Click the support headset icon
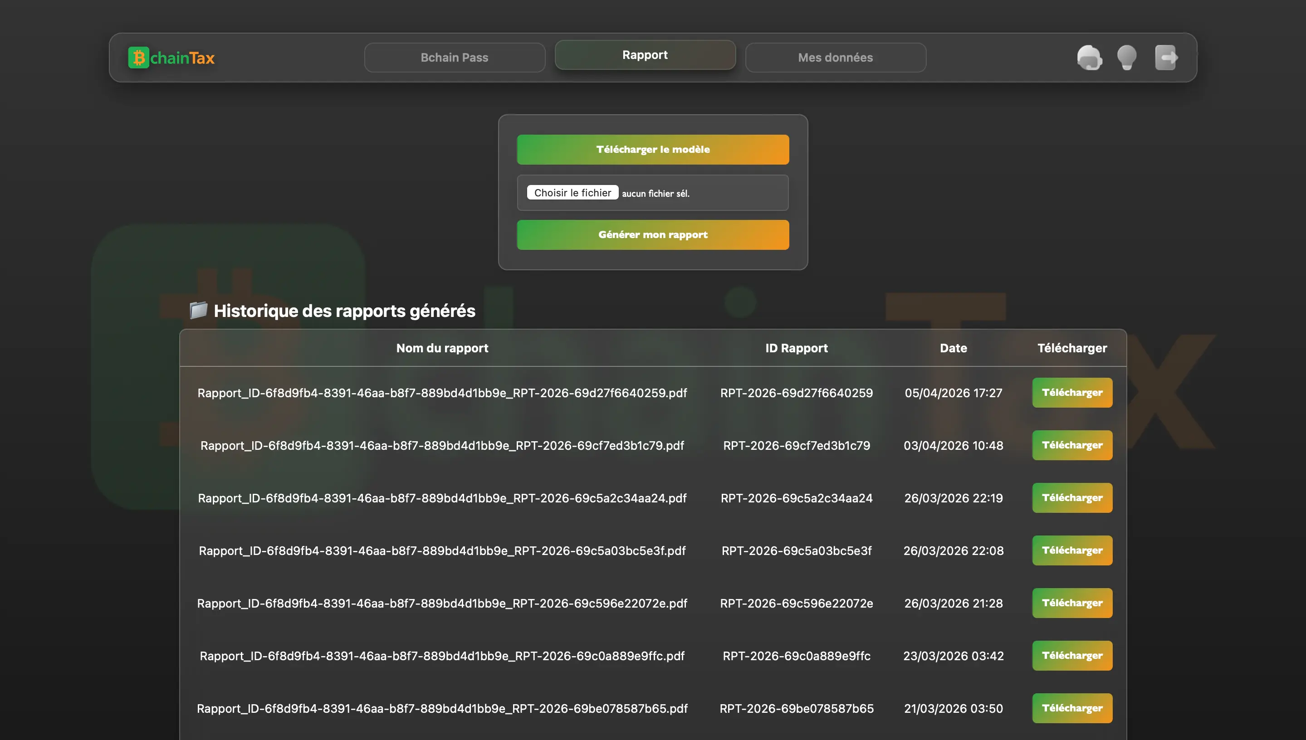This screenshot has width=1306, height=740. point(1089,58)
